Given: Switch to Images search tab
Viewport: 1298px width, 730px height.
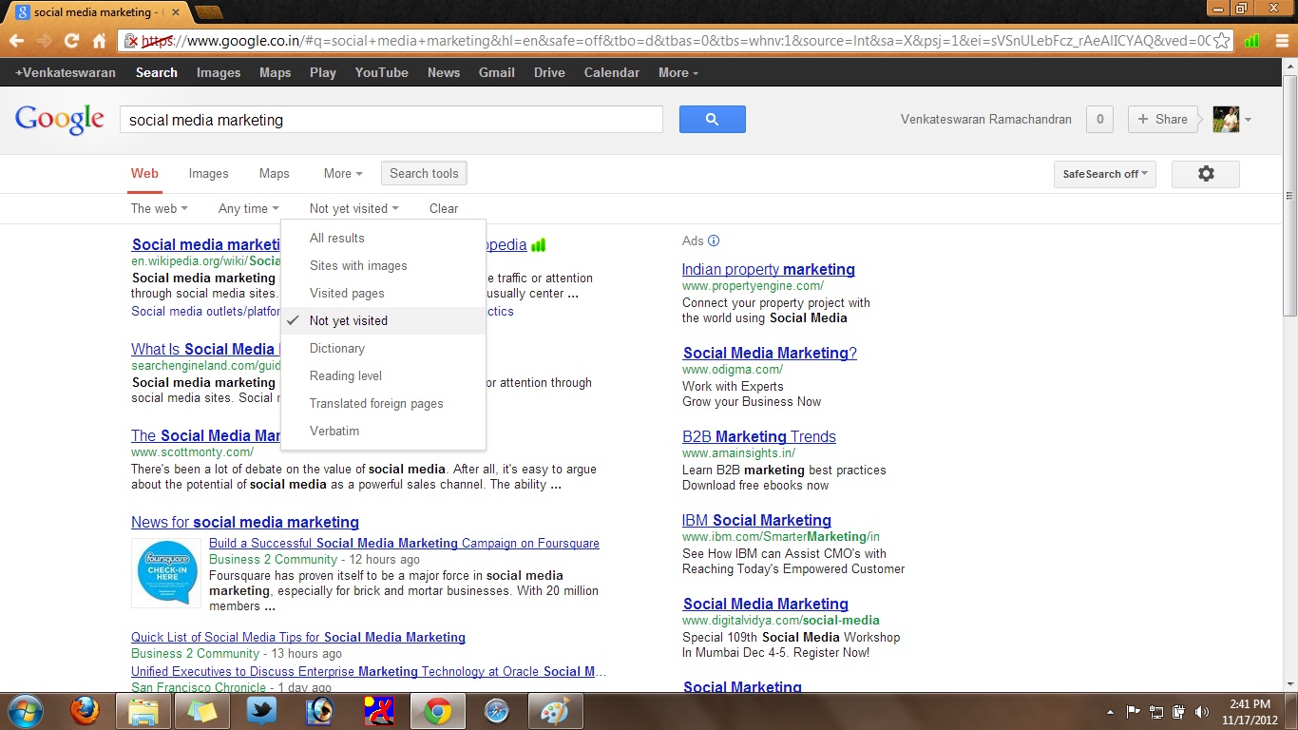Looking at the screenshot, I should [208, 173].
